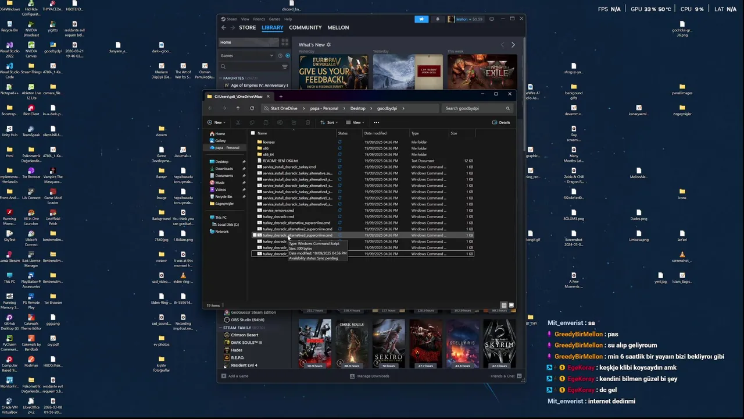
Task: Click Explorer Back arrow
Action: click(210, 108)
